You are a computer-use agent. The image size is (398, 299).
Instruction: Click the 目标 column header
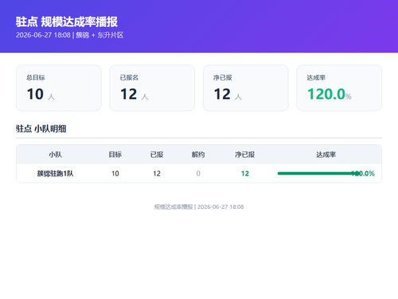(115, 155)
